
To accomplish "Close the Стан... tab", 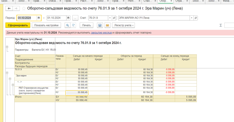I will 155,1.
